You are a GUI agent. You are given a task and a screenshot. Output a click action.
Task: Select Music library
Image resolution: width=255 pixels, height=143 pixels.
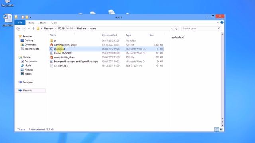pyautogui.click(x=27, y=66)
